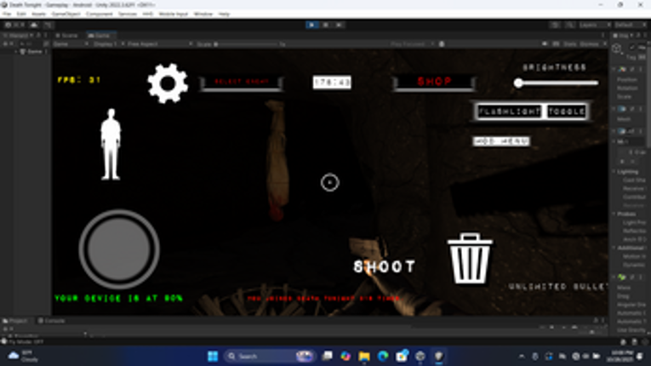Open the Default layout dropdown
The width and height of the screenshot is (651, 366).
(630, 25)
